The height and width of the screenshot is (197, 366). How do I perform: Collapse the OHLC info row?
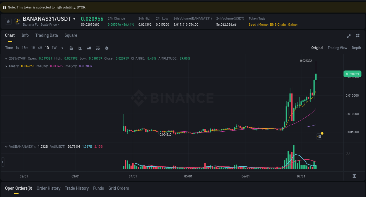tap(6, 58)
